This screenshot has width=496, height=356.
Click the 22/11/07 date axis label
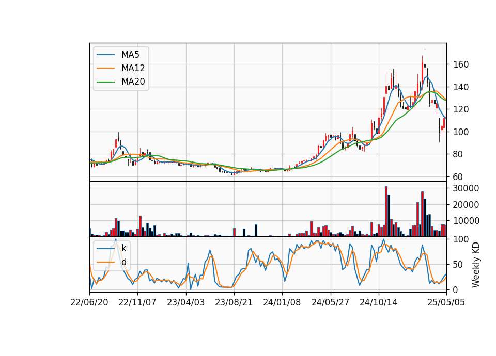137,302
